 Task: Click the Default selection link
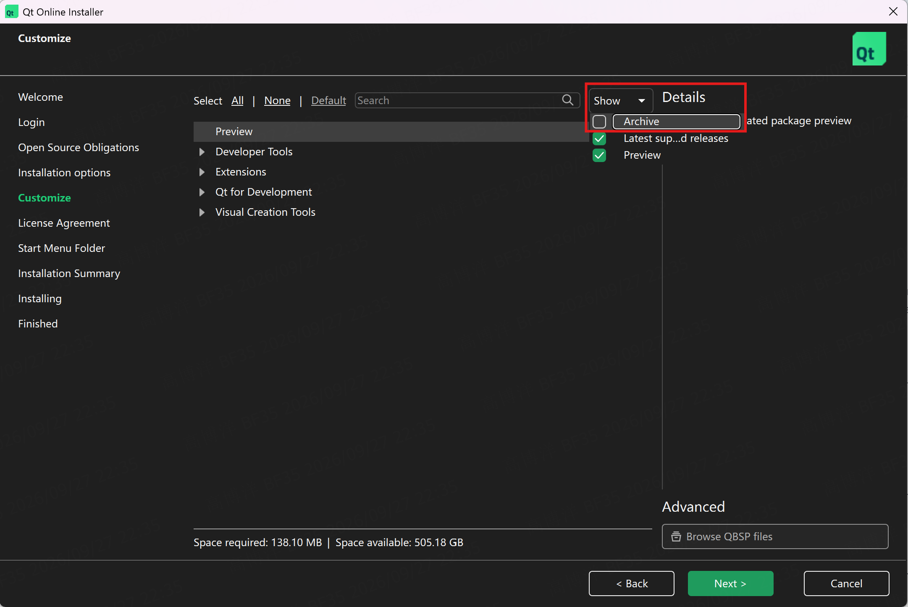328,100
